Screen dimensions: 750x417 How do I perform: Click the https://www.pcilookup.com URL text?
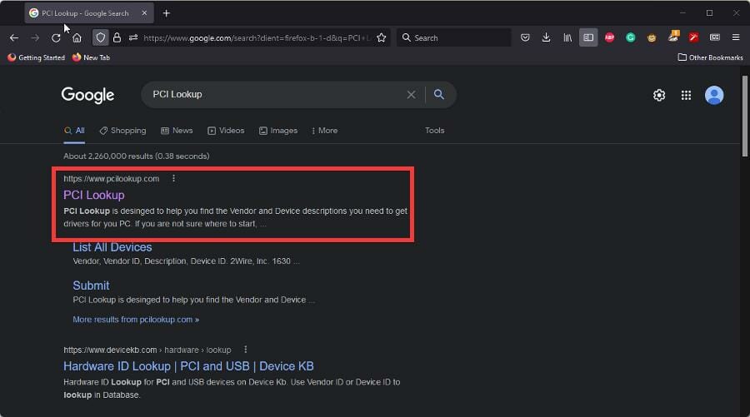click(x=112, y=178)
